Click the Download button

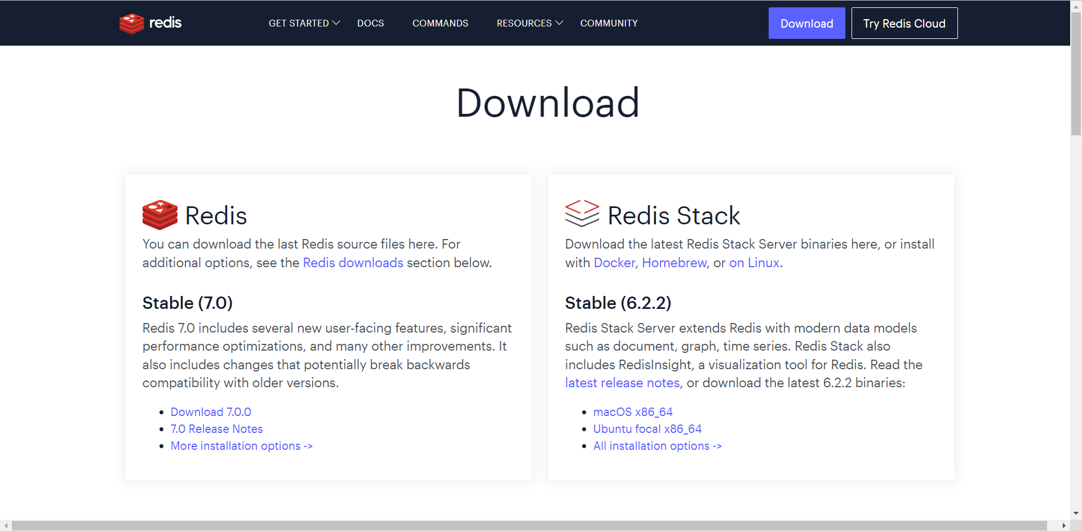[806, 23]
